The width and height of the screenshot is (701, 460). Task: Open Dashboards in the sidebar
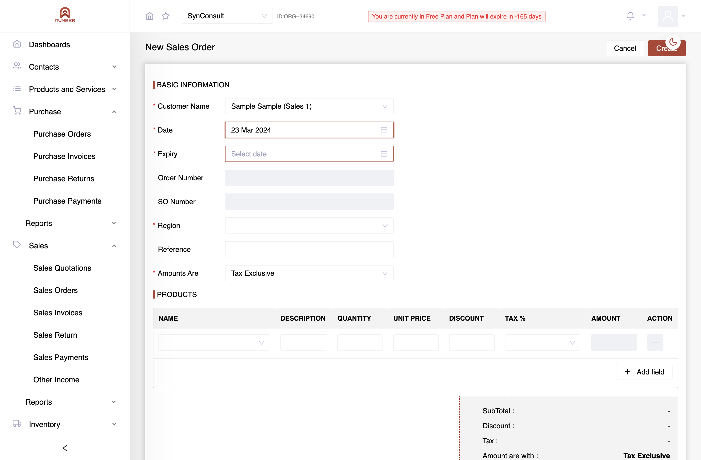tap(50, 44)
